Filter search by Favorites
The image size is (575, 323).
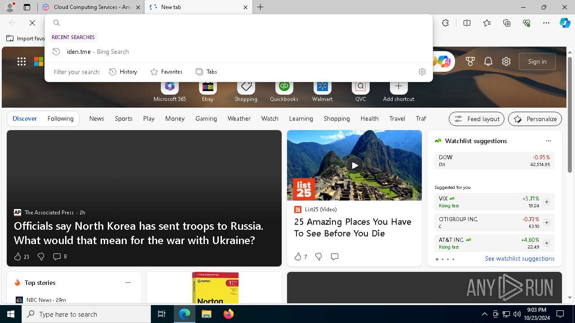coord(166,72)
